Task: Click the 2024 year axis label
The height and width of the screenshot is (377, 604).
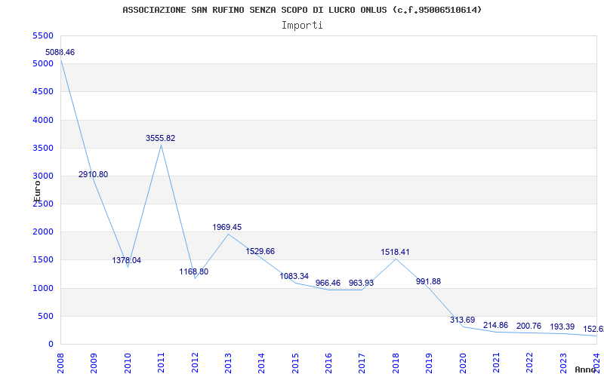Action: click(x=596, y=363)
